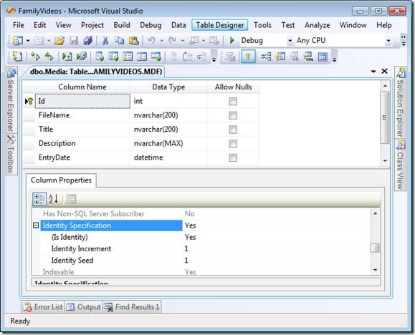Screen dimensions: 415x335
Task: Open the Table Designer menu
Action: [x=219, y=25]
